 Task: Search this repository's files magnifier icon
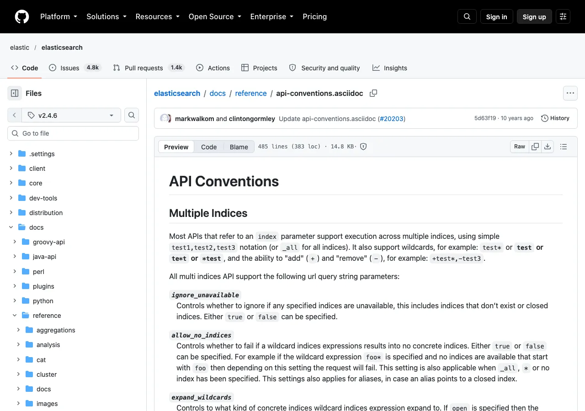point(132,115)
